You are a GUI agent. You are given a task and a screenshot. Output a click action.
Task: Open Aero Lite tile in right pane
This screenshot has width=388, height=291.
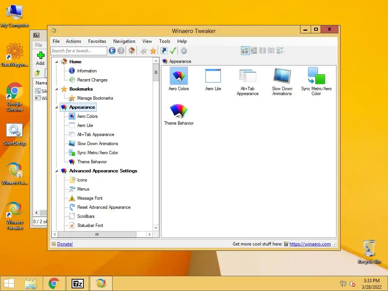click(213, 79)
